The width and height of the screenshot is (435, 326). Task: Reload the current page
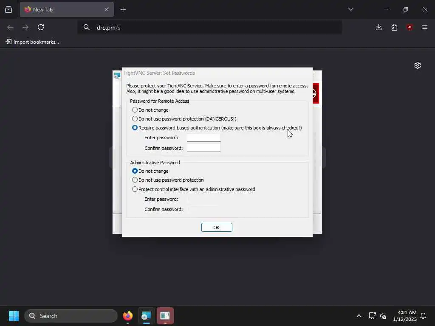[x=41, y=27]
